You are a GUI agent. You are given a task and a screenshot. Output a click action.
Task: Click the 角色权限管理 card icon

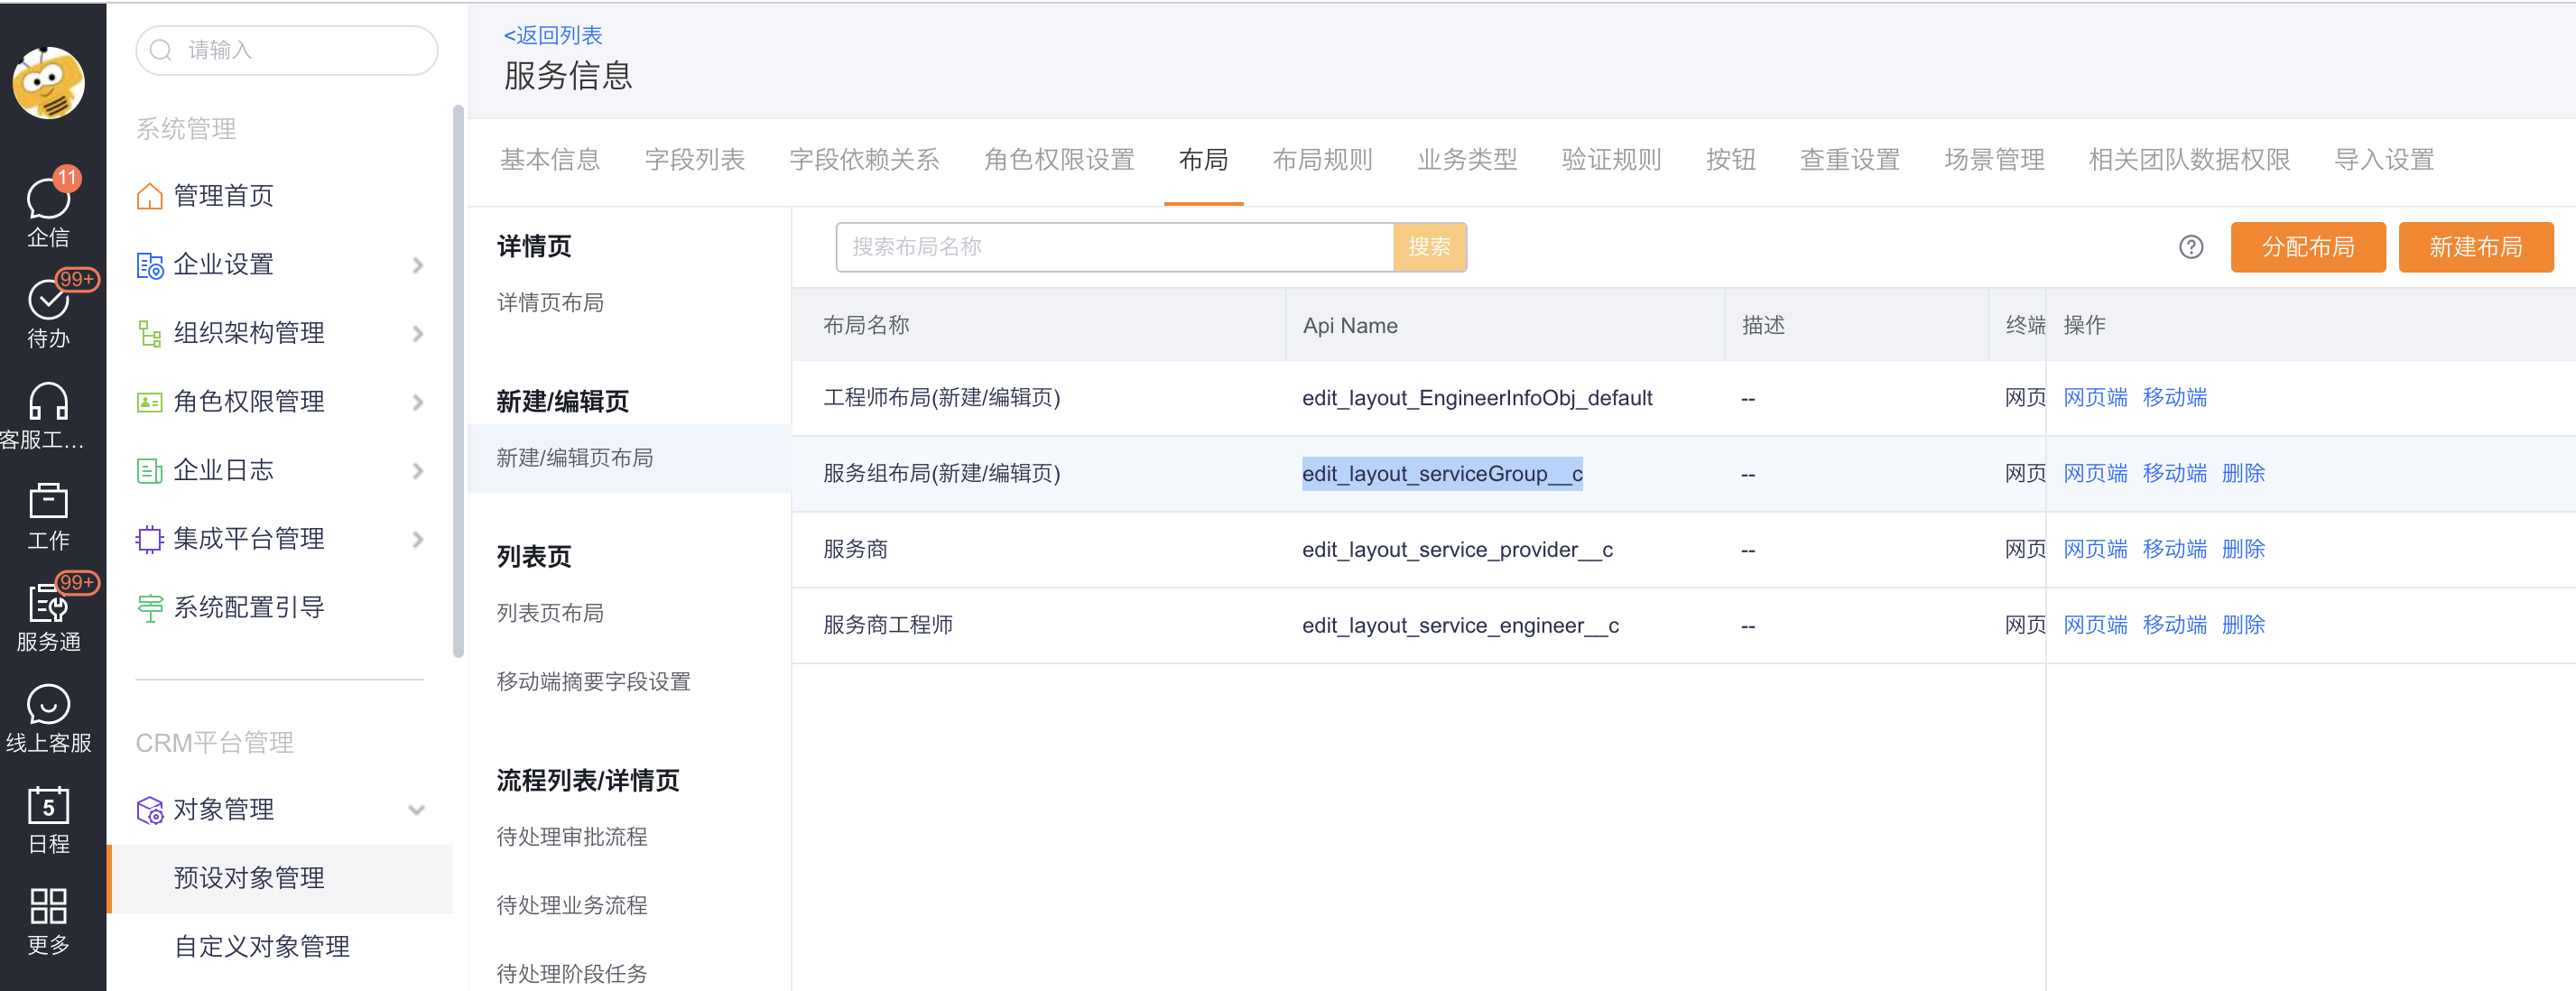[149, 402]
